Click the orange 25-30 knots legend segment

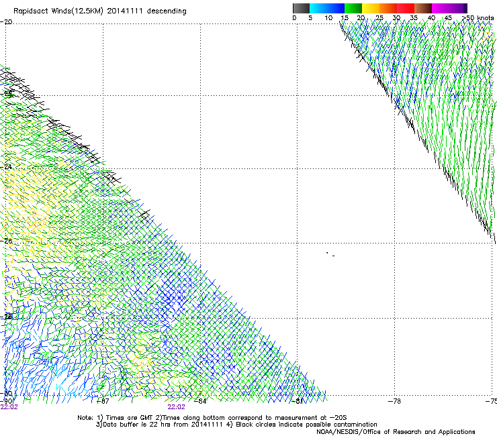[x=388, y=8]
